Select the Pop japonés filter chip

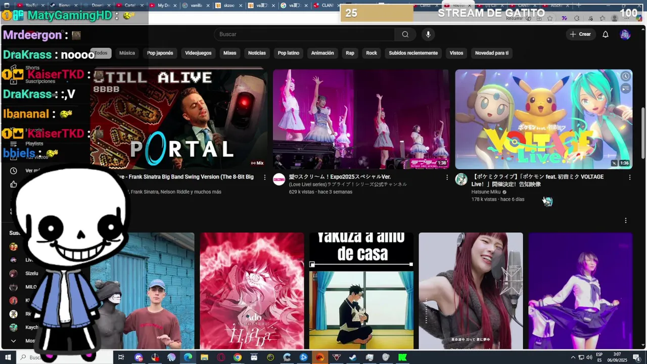(x=160, y=53)
